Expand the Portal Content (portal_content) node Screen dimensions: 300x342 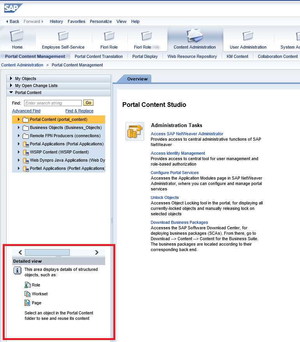(19, 119)
